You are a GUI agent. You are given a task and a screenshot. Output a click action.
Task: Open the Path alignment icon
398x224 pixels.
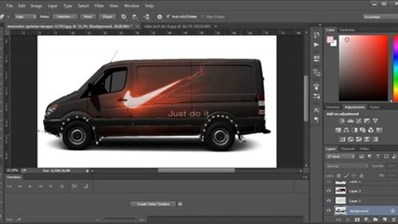point(135,17)
